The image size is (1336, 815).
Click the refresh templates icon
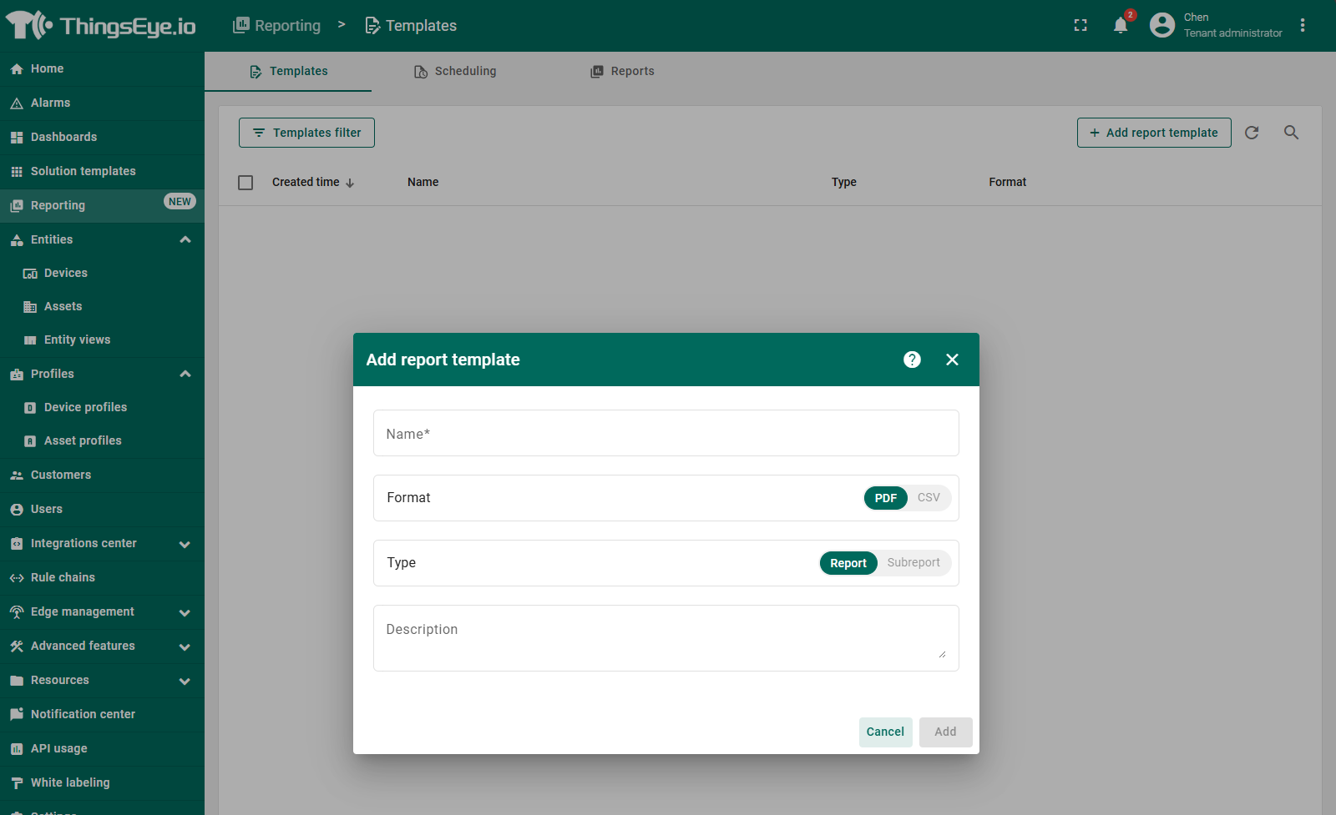pos(1252,133)
